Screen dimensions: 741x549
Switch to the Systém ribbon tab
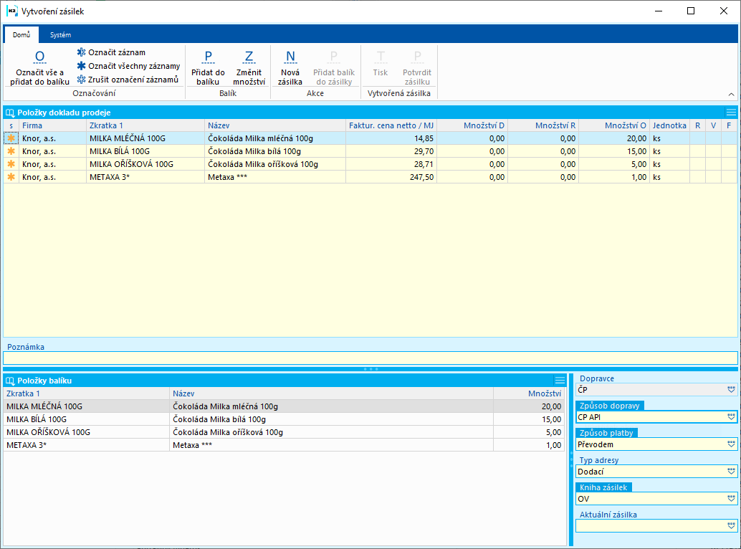point(60,35)
